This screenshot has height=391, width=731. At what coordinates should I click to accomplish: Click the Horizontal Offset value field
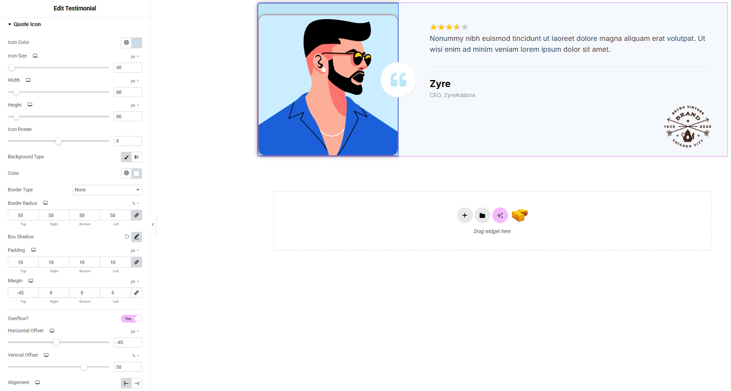pyautogui.click(x=128, y=343)
